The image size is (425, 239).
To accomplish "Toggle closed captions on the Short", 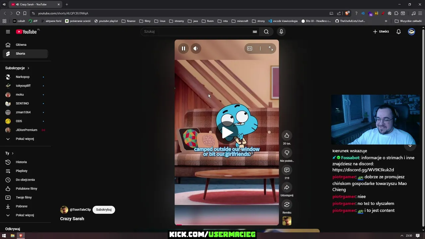I will [x=250, y=49].
